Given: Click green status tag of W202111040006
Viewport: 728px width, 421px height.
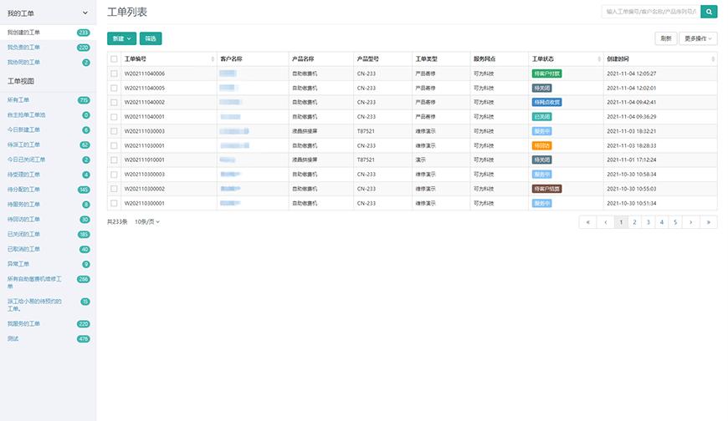Looking at the screenshot, I should click(x=546, y=74).
